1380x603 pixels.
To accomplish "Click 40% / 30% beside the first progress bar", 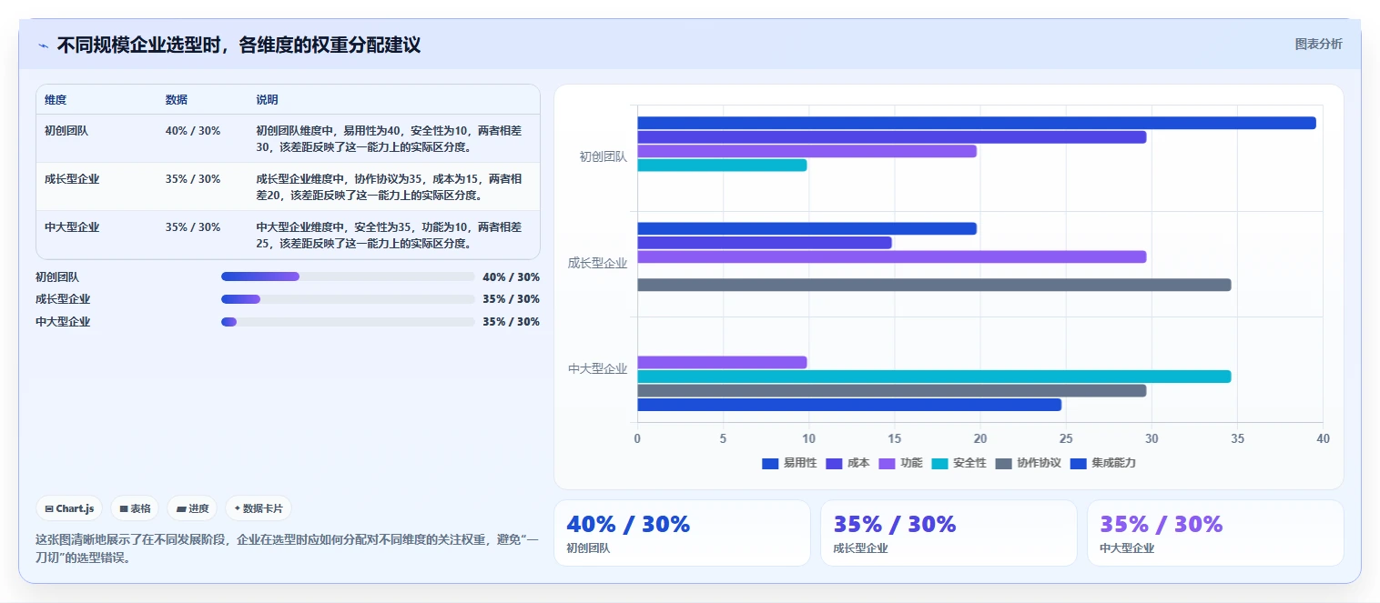I will [511, 276].
